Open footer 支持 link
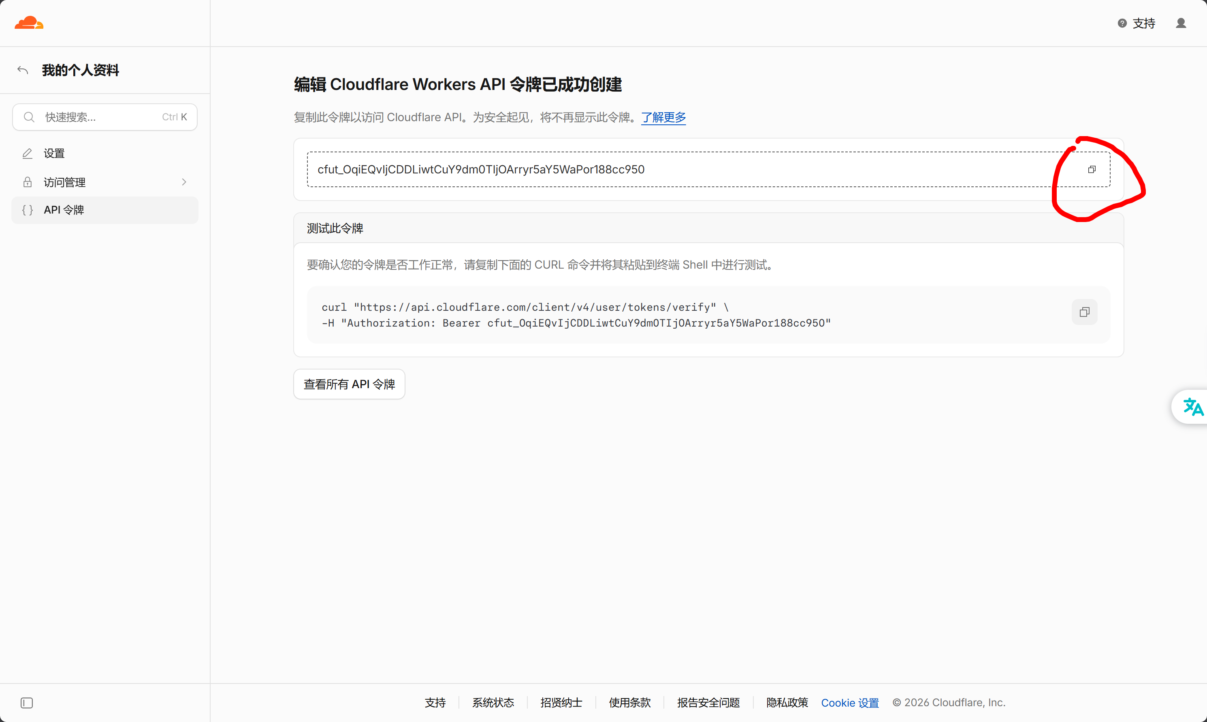Image resolution: width=1207 pixels, height=722 pixels. pyautogui.click(x=435, y=703)
